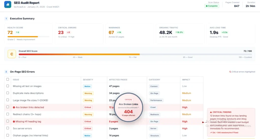Image resolution: width=260 pixels, height=139 pixels.
Task: Click the Overall SEO Score progress bar
Action: 135,54
